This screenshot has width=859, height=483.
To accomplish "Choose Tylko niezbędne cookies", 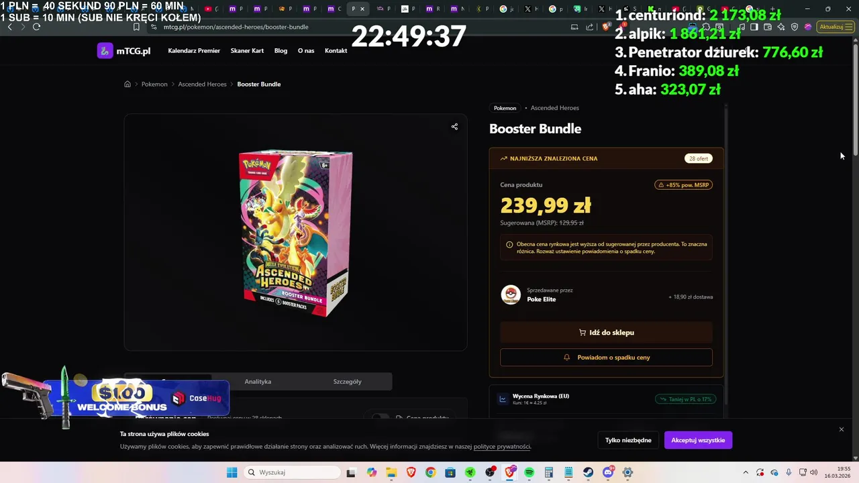I will [628, 440].
